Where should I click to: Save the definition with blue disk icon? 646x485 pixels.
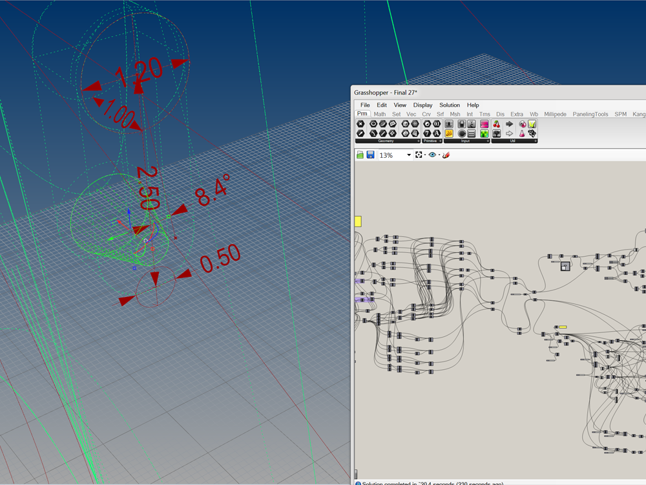coord(370,155)
